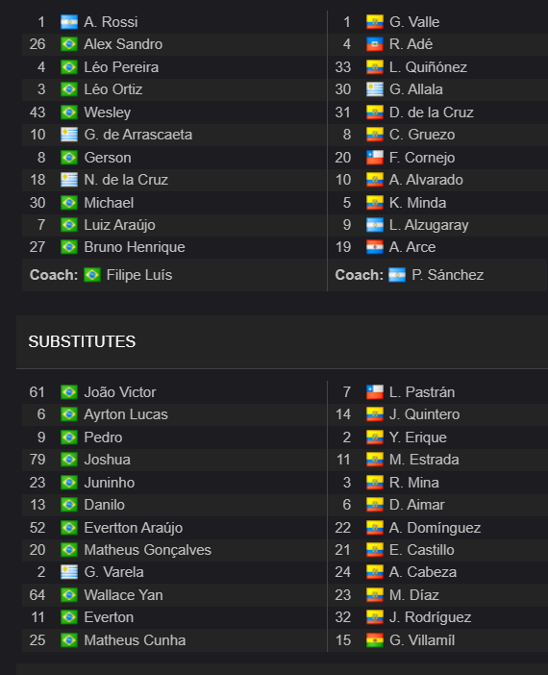The image size is (548, 675).
Task: Click Haiti flag next to R. Adé
Action: 375,44
